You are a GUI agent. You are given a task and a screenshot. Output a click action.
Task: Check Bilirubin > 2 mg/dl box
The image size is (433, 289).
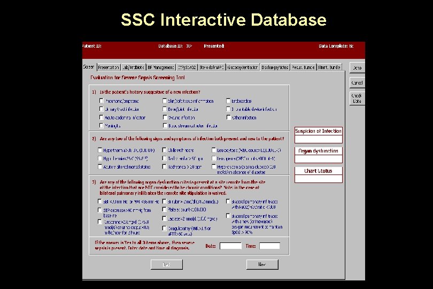coord(164,202)
